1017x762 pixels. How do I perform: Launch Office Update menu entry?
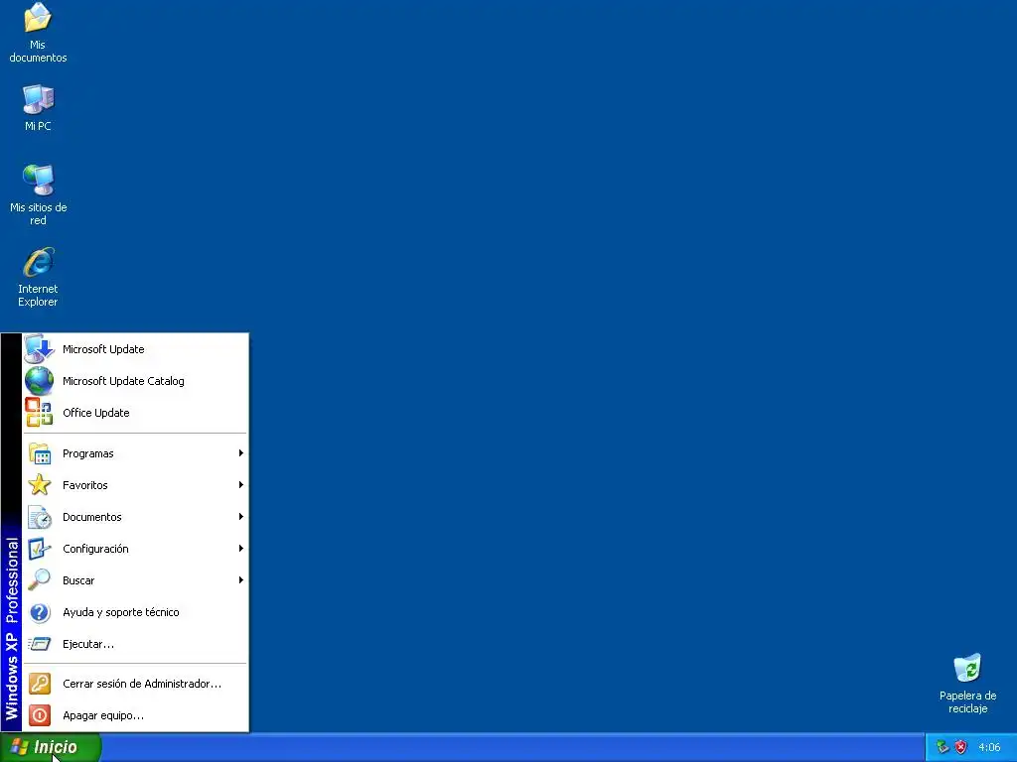135,412
